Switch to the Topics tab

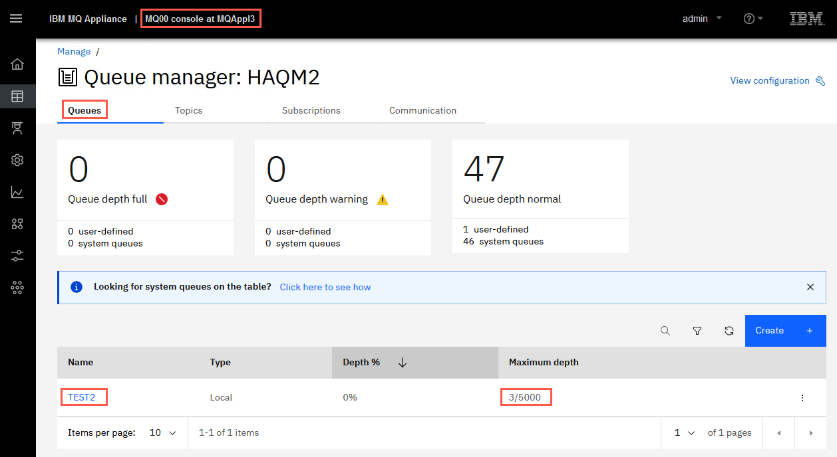[x=189, y=110]
